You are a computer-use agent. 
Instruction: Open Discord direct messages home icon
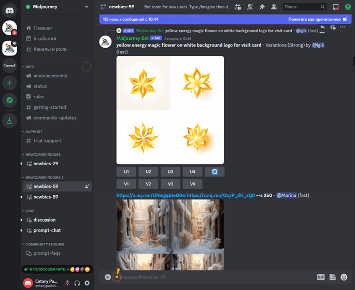coord(9,10)
